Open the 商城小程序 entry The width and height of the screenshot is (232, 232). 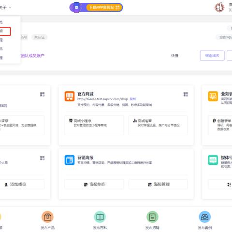click(x=94, y=125)
